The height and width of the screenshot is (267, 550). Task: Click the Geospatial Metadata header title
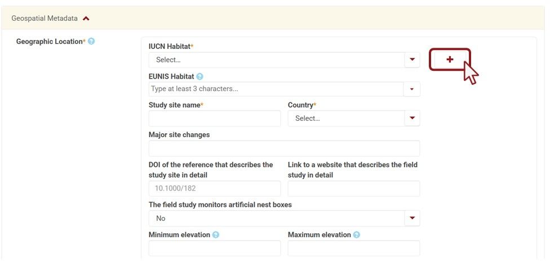(x=45, y=19)
